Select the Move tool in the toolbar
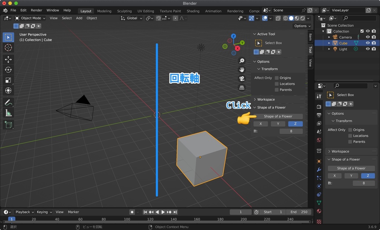The width and height of the screenshot is (380, 230). 8,59
